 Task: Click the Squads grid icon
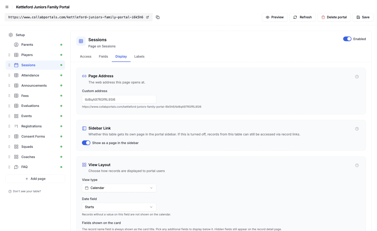tap(16, 147)
